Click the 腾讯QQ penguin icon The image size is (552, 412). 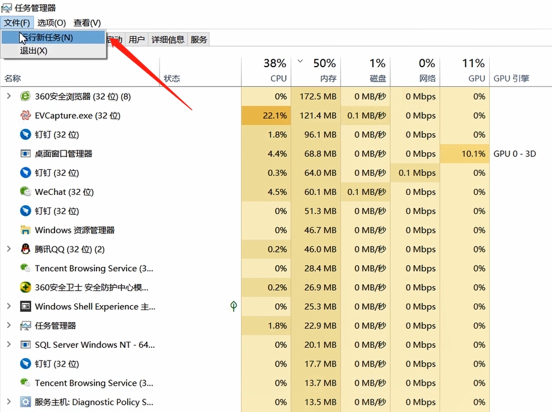(x=25, y=249)
